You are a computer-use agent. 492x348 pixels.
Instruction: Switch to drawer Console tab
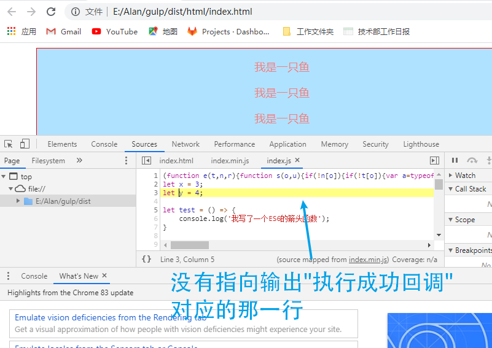34,276
